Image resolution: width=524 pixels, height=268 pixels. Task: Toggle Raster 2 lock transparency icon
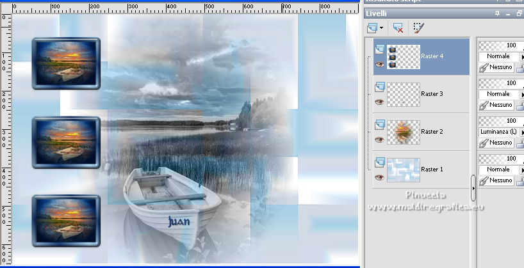[x=520, y=144]
